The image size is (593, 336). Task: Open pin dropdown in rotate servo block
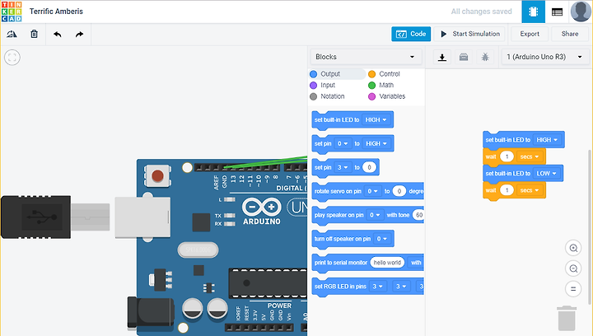372,191
